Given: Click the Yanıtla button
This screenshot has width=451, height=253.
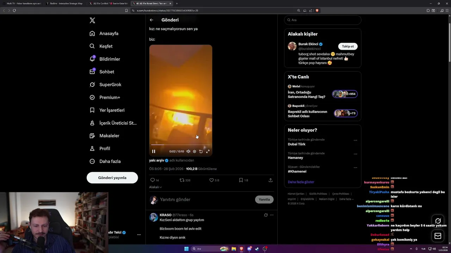Looking at the screenshot, I should click(264, 200).
